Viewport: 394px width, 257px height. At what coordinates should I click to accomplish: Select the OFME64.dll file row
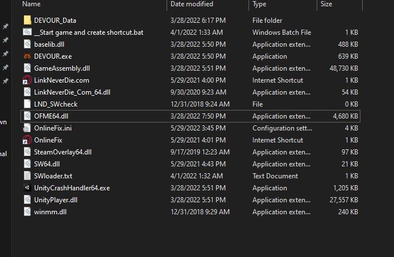point(51,116)
